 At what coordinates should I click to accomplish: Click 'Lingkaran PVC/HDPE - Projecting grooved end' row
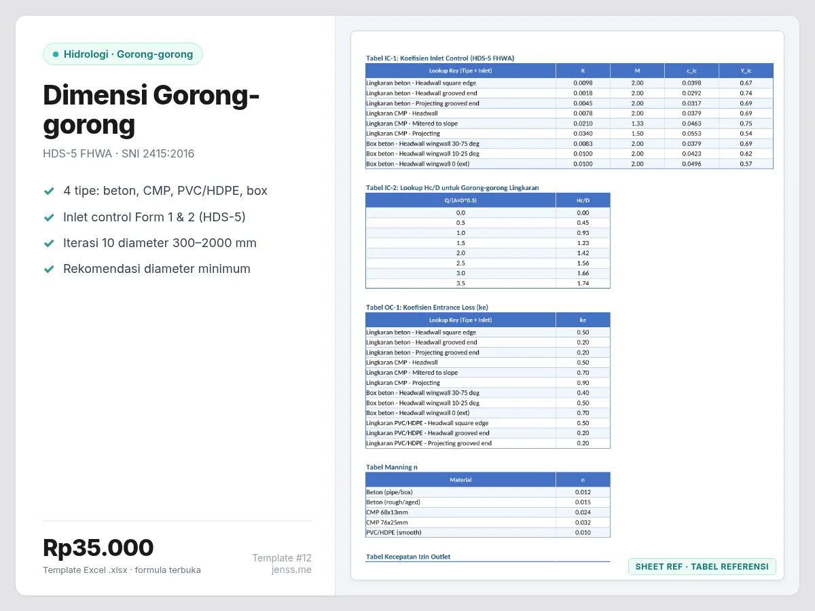488,443
